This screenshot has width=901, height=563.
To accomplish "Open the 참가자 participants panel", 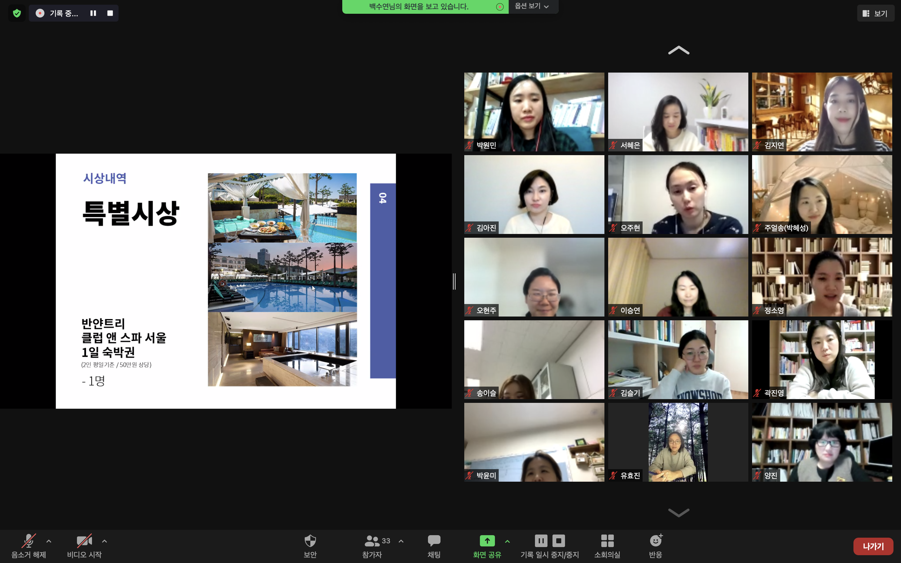I will [372, 541].
